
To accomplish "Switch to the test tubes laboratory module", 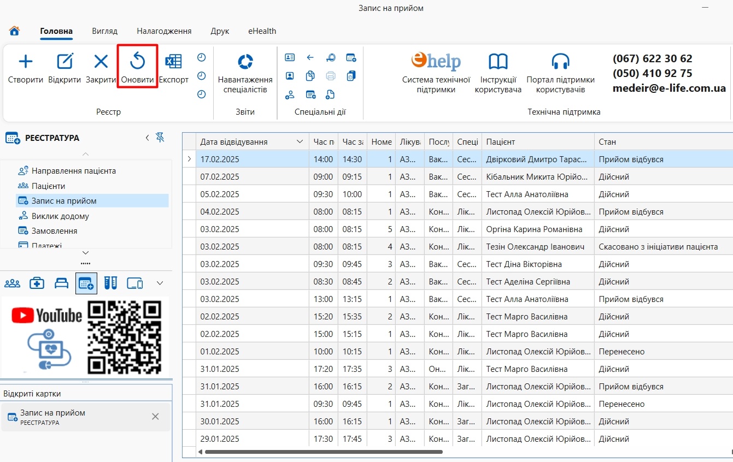I will (111, 283).
